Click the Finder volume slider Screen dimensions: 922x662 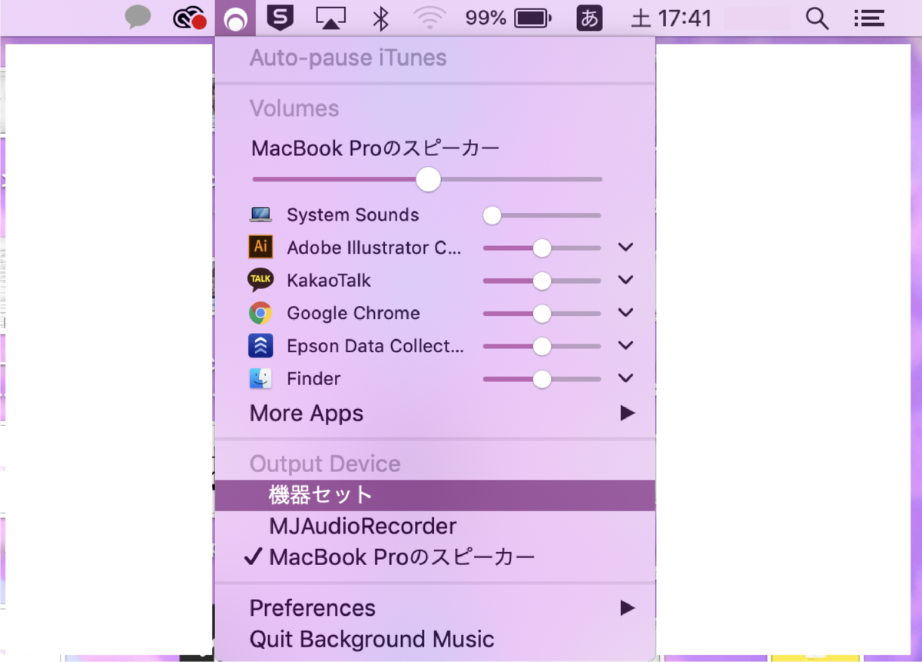point(542,378)
